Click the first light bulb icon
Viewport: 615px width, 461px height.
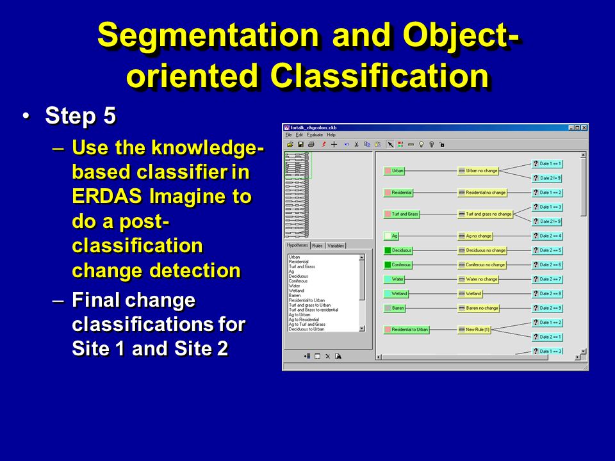tap(422, 145)
